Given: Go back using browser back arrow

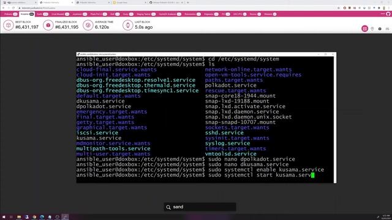Looking at the screenshot, I should click(x=3, y=8).
